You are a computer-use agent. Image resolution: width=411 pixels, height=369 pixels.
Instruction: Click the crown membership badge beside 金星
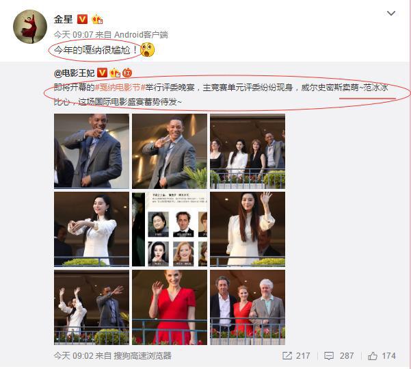[97, 19]
